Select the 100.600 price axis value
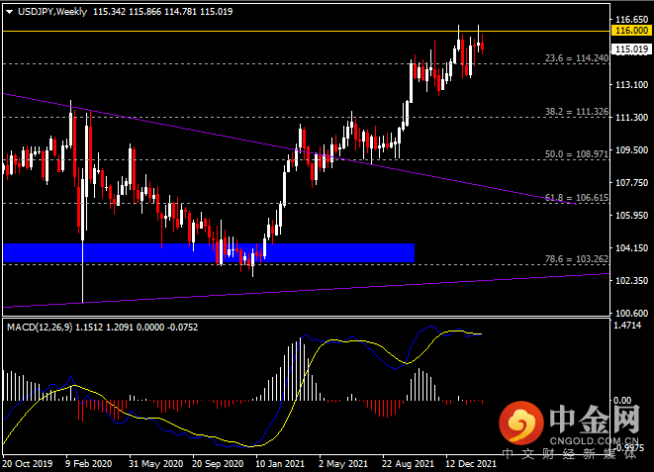 (632, 313)
